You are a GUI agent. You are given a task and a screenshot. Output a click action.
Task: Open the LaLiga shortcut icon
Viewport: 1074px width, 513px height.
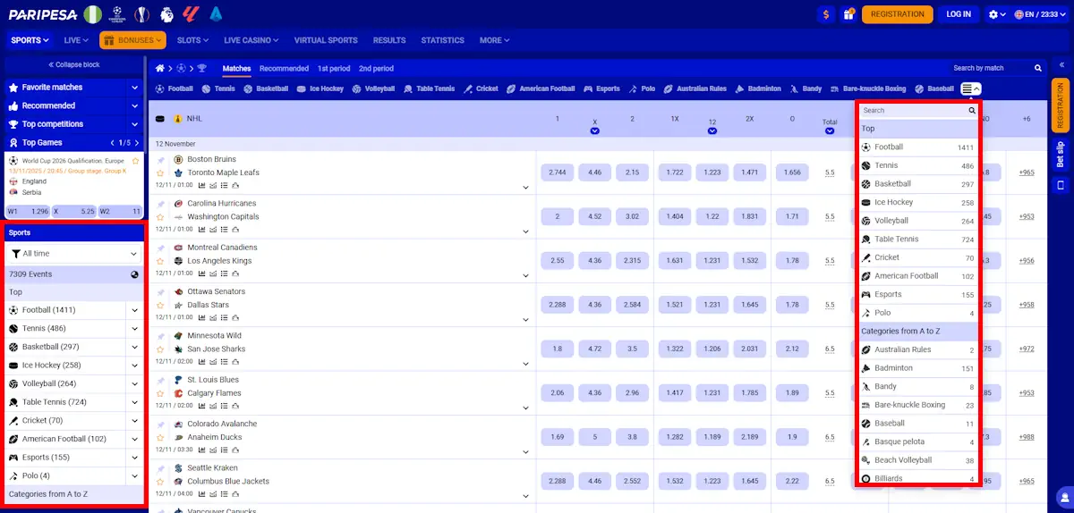tap(190, 14)
